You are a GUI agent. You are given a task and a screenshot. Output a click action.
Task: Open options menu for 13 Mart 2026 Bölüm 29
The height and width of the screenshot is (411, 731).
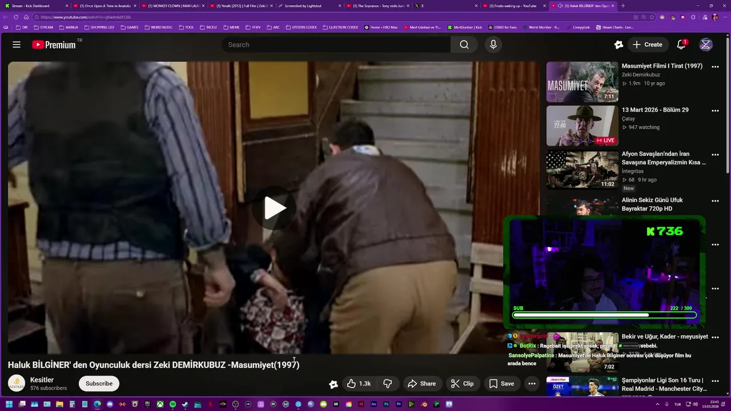[715, 111]
